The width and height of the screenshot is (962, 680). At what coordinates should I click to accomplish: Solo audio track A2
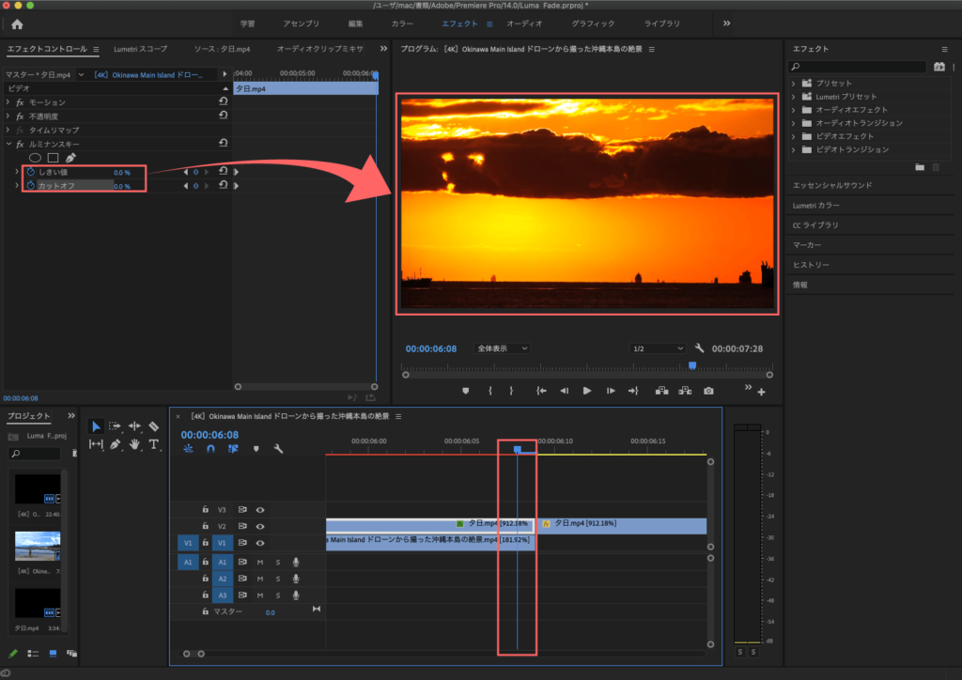[x=278, y=579]
